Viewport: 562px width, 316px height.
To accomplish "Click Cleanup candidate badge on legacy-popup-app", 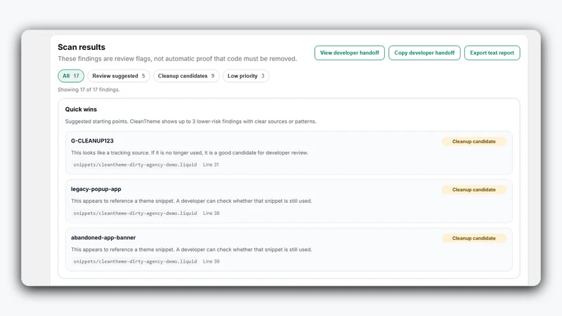I will click(x=473, y=190).
